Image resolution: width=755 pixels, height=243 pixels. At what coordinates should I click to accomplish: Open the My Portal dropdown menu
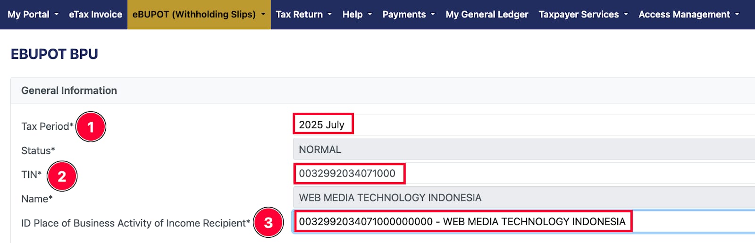(33, 15)
